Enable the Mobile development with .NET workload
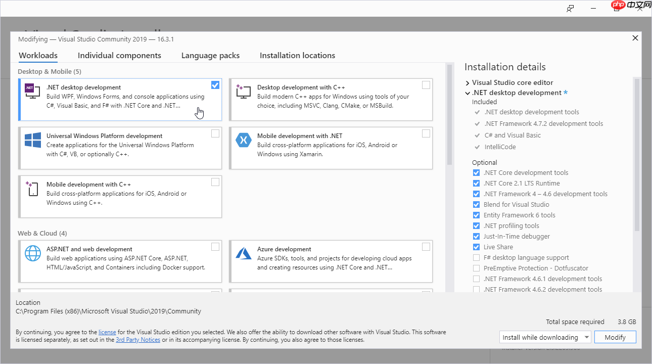This screenshot has width=652, height=364. coord(426,133)
